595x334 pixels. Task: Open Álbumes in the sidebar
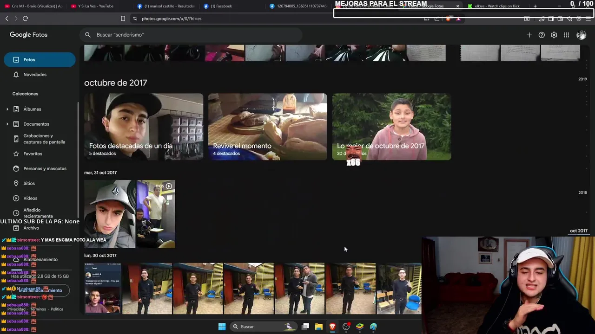pos(32,109)
